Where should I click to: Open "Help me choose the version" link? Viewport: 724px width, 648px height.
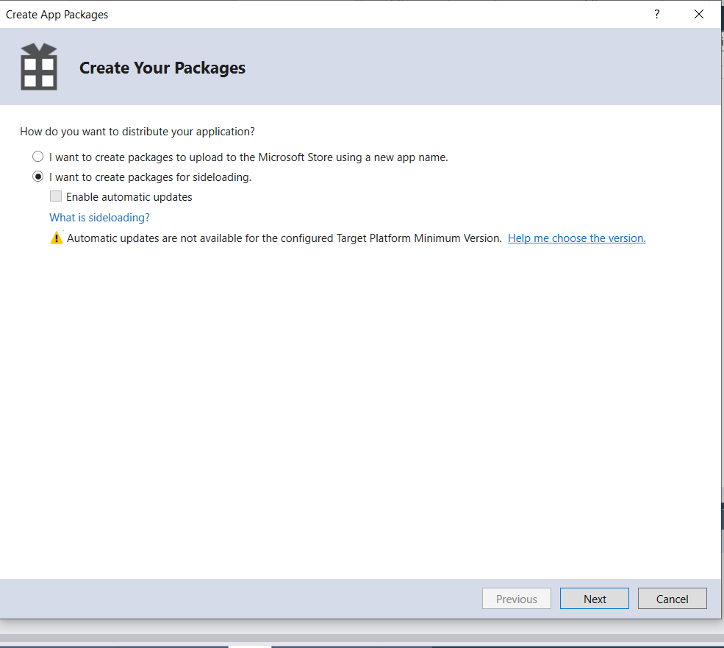click(577, 238)
